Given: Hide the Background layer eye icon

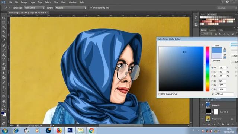Looking at the screenshot, I should [x=202, y=119].
